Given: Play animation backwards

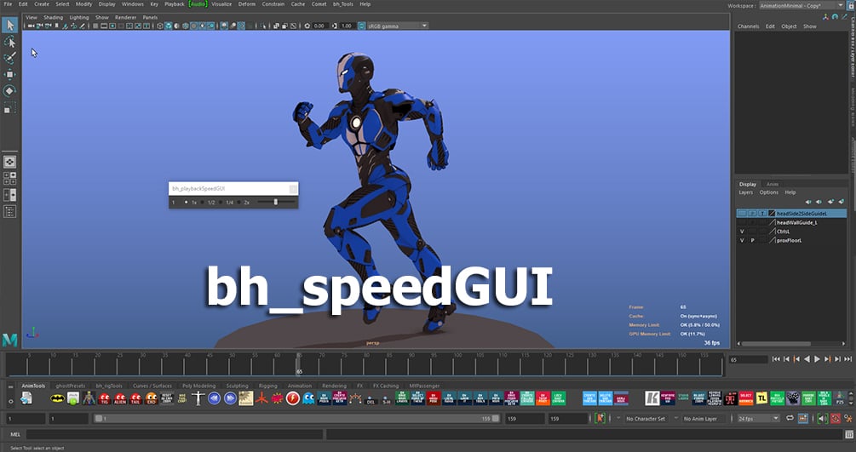Looking at the screenshot, I should point(807,359).
